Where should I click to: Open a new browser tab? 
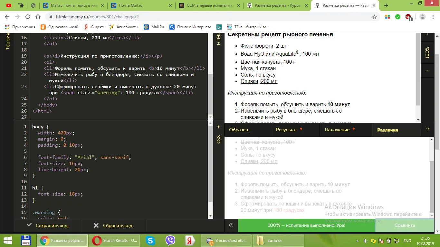[x=386, y=5]
